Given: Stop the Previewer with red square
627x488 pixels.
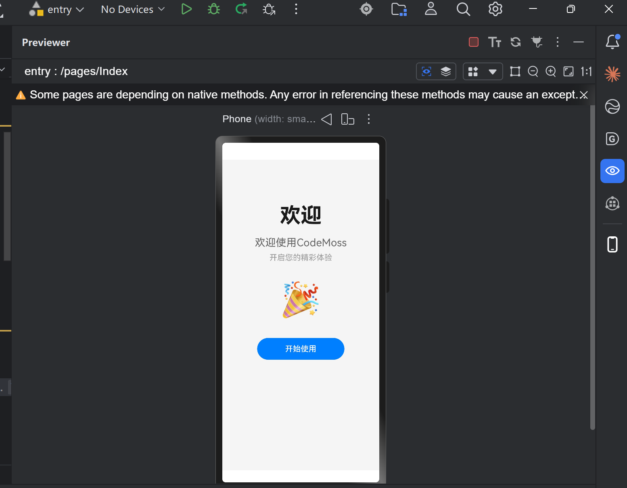Looking at the screenshot, I should click(x=474, y=42).
